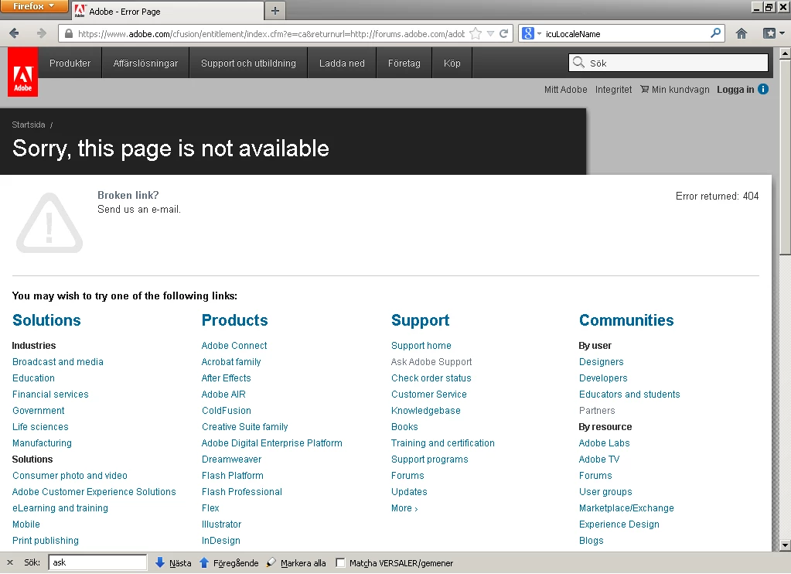The width and height of the screenshot is (791, 574).
Task: Find next match with Nästa arrow
Action: [160, 562]
